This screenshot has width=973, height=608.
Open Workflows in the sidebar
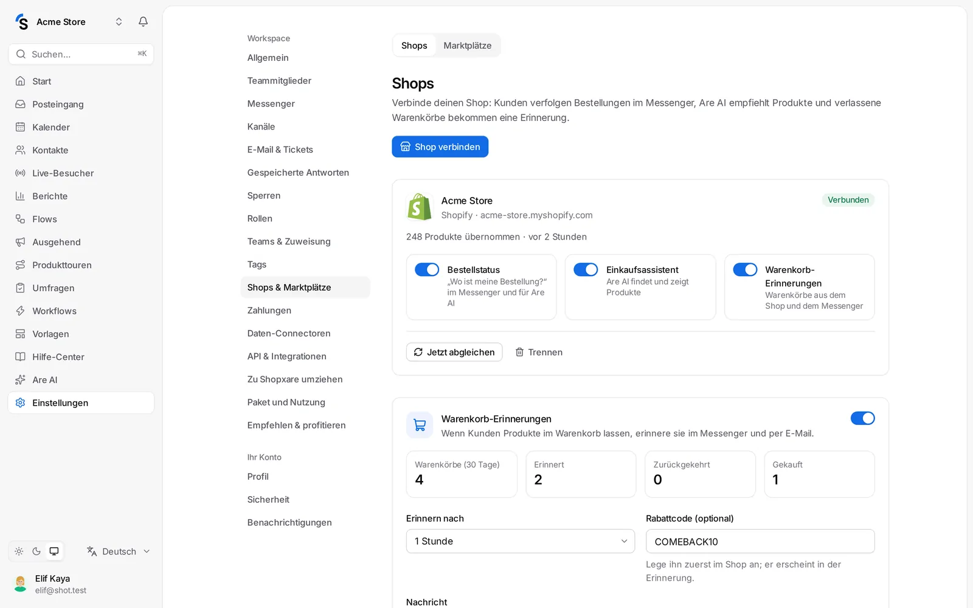[81, 311]
